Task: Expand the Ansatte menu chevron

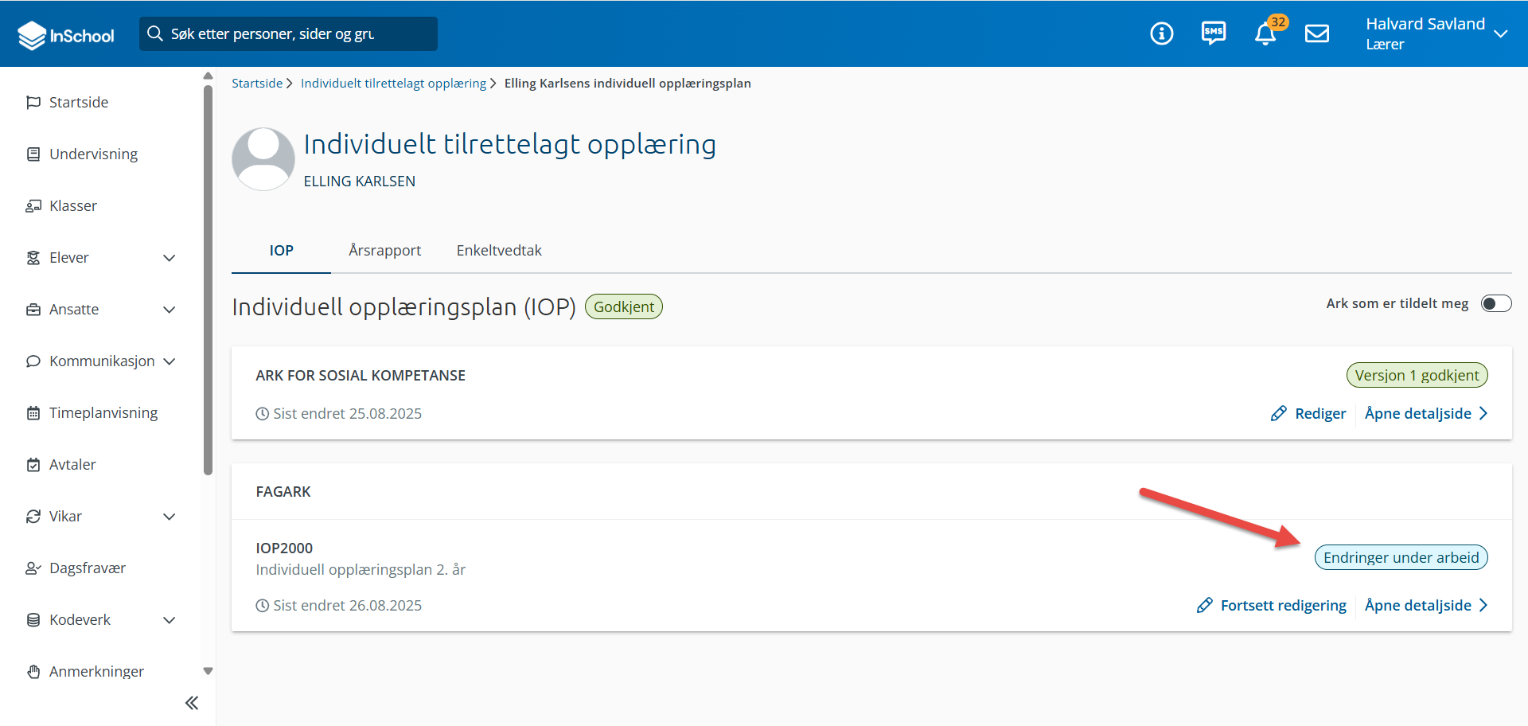Action: [x=170, y=309]
